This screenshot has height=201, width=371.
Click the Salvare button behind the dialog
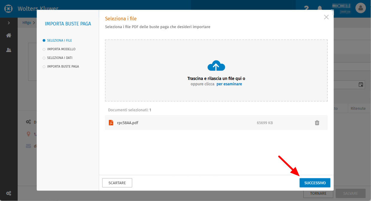pos(351,194)
